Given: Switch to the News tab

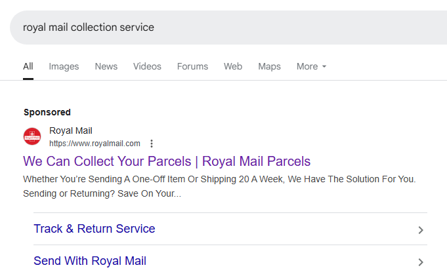Looking at the screenshot, I should tap(106, 66).
